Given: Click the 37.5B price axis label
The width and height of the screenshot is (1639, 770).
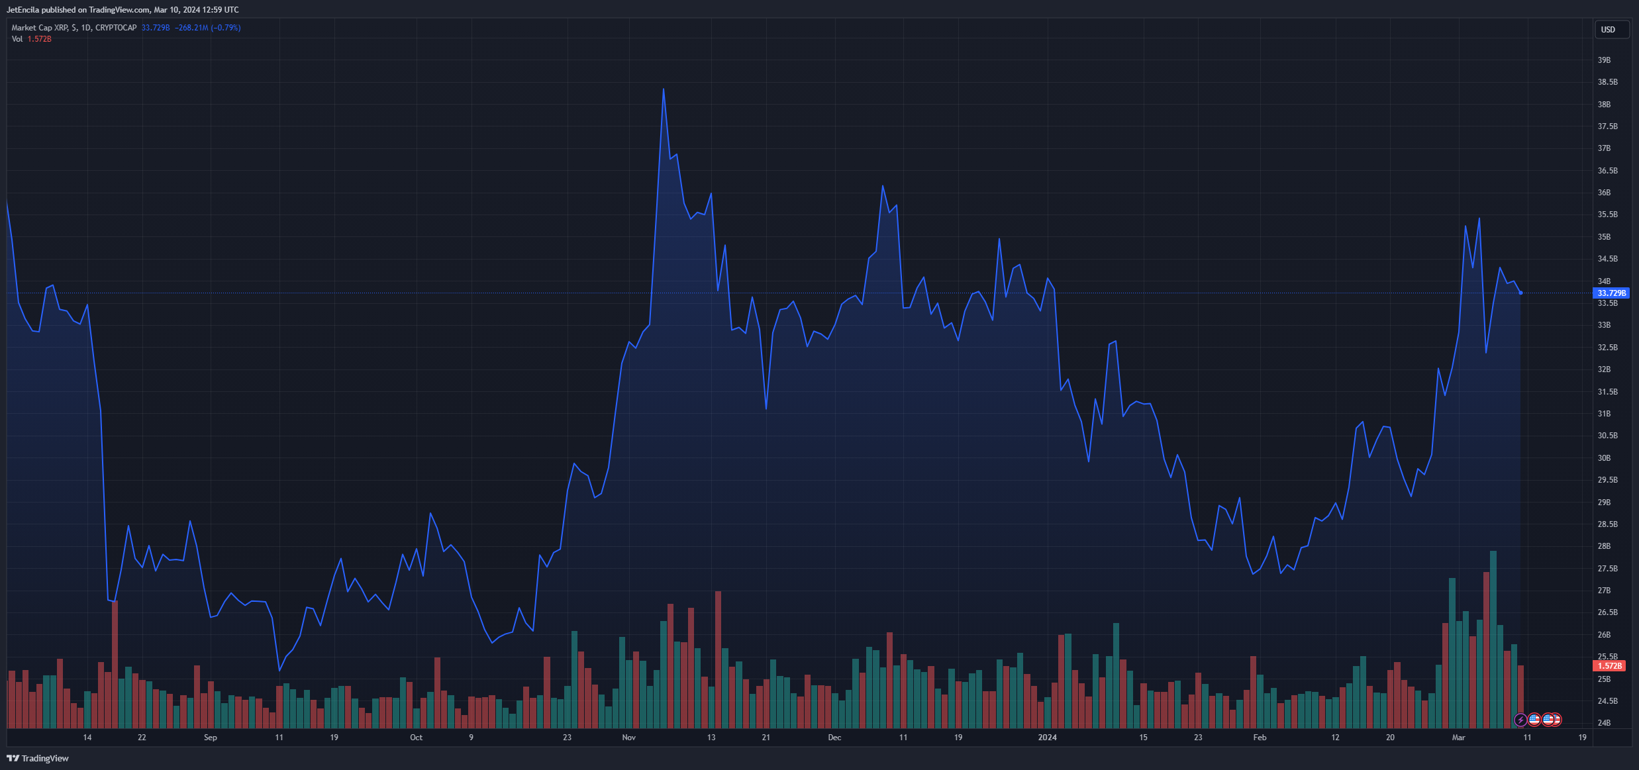Looking at the screenshot, I should (x=1607, y=126).
